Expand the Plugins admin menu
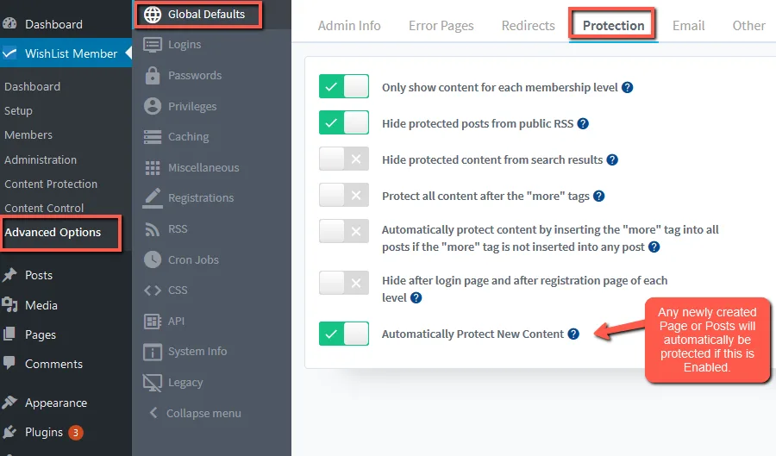The image size is (776, 456). coord(44,432)
